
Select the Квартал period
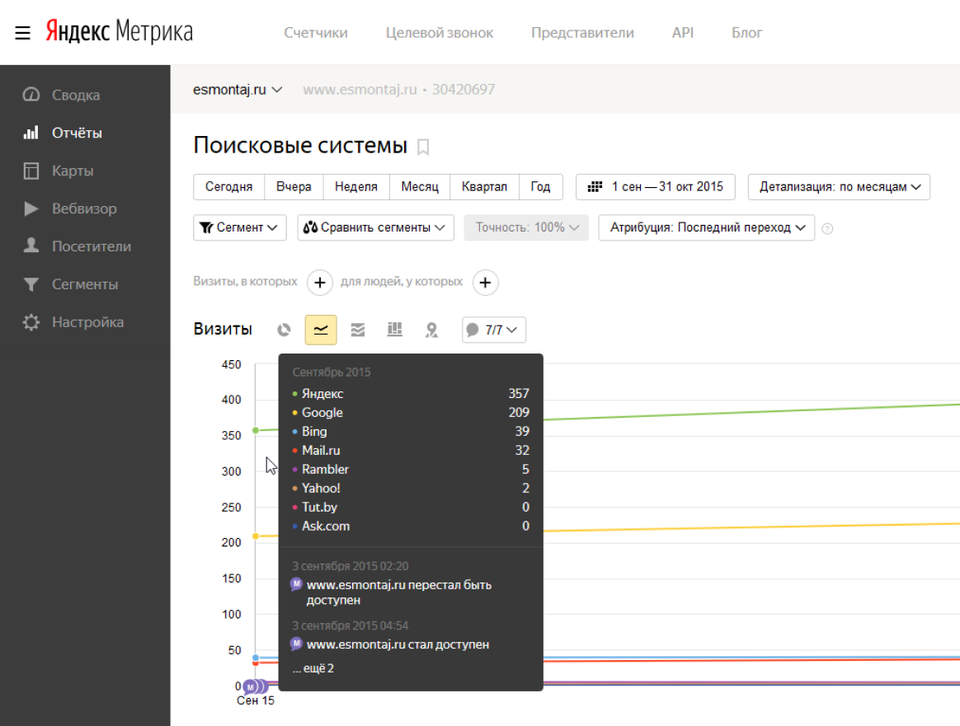(x=484, y=187)
